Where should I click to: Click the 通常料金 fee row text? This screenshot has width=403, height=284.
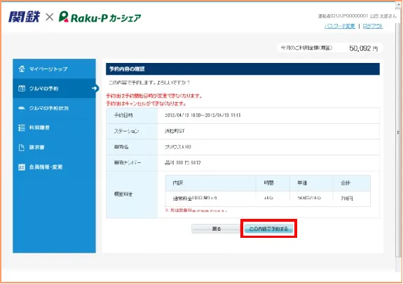(x=195, y=199)
